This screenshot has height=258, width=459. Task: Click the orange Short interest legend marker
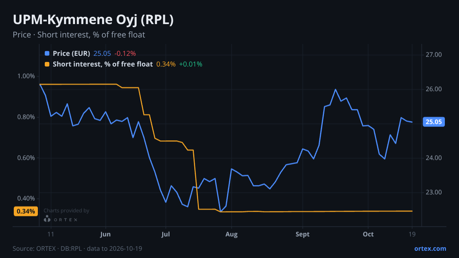tap(47, 64)
